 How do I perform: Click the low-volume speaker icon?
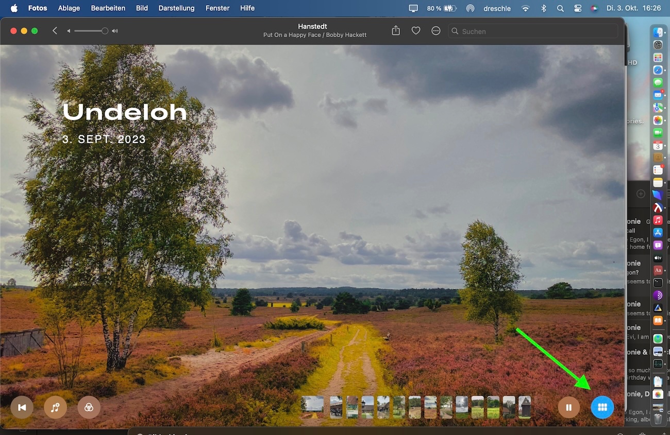pyautogui.click(x=69, y=31)
